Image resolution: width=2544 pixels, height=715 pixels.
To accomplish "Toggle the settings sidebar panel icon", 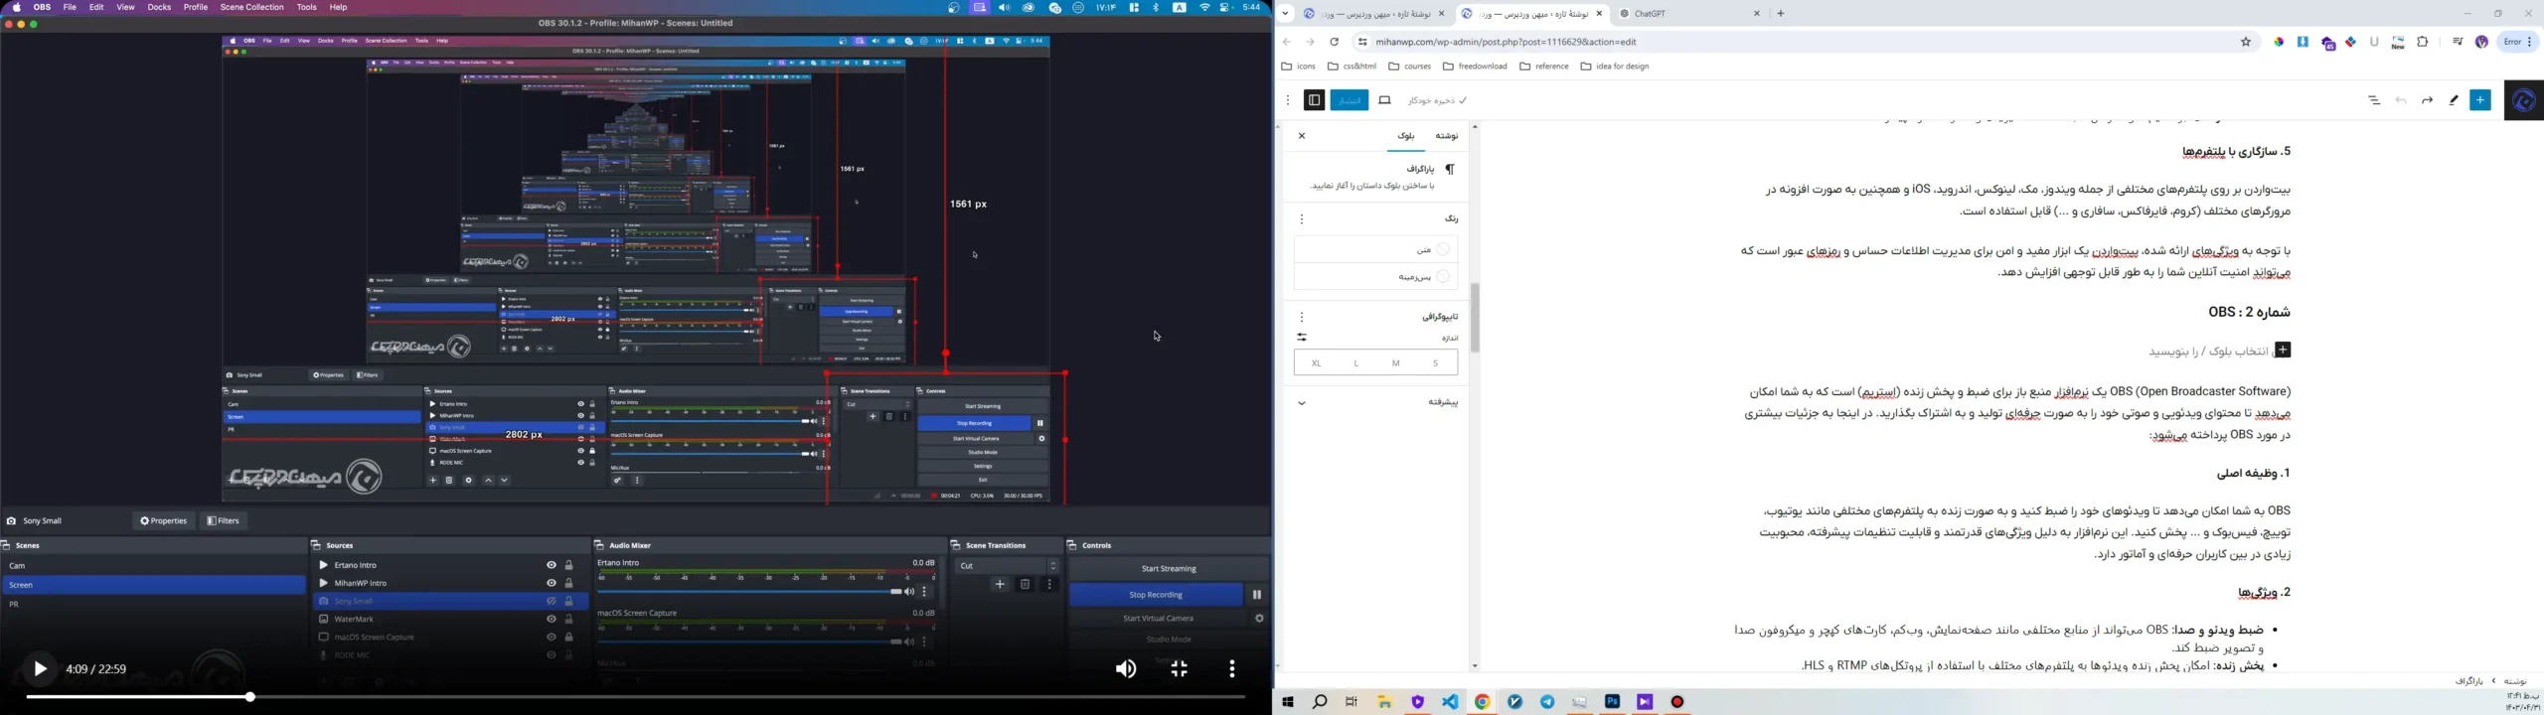I will tap(1314, 100).
